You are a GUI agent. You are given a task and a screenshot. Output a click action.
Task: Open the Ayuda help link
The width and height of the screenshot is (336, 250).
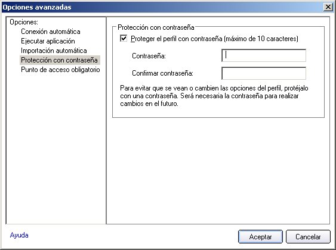19,235
